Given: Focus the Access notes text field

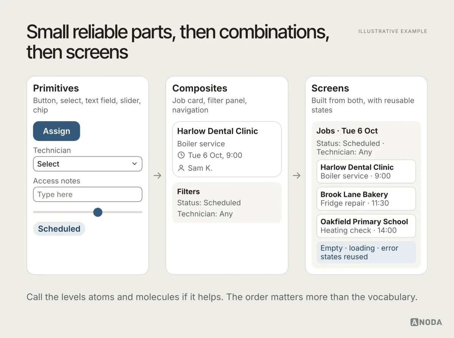Looking at the screenshot, I should pyautogui.click(x=88, y=194).
